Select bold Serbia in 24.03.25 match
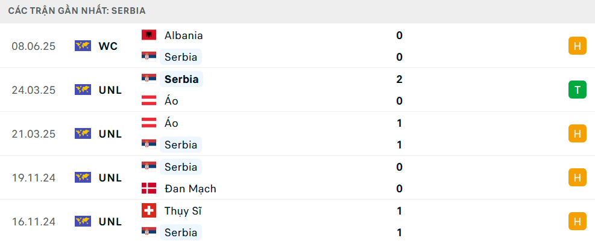 point(181,79)
